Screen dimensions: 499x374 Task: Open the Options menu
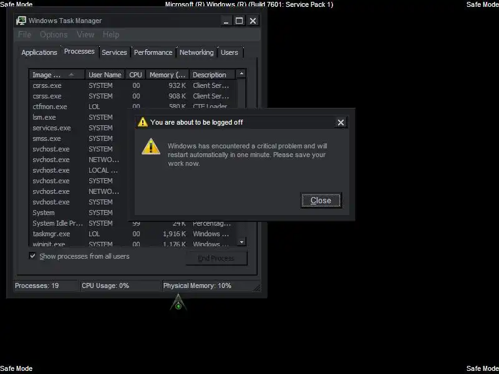(54, 34)
